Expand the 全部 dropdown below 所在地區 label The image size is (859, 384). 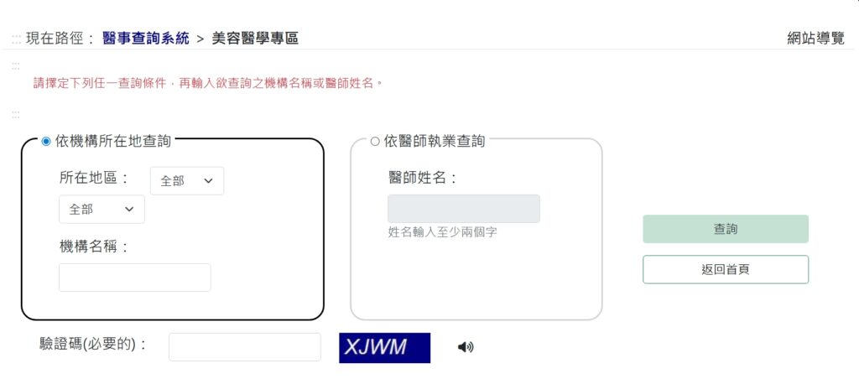pos(102,210)
